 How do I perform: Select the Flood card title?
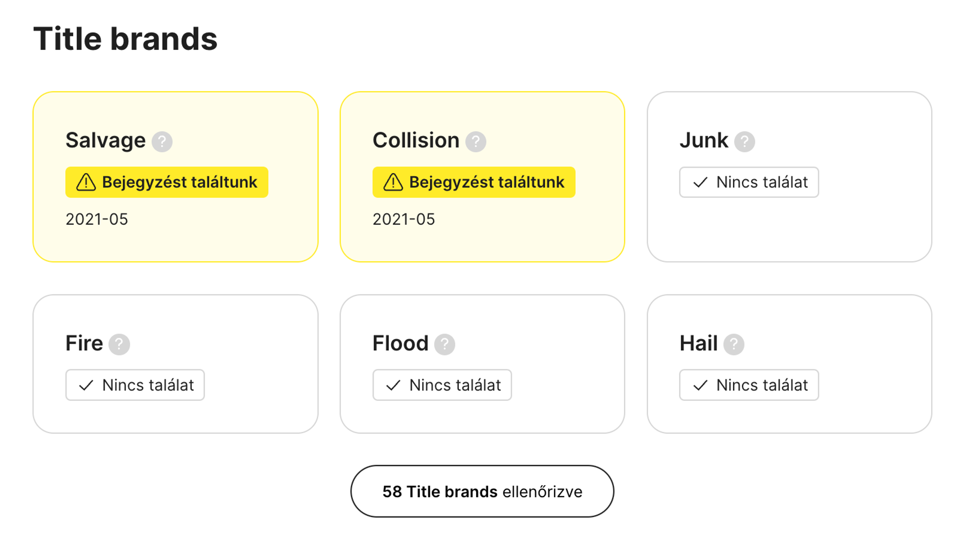coord(400,343)
